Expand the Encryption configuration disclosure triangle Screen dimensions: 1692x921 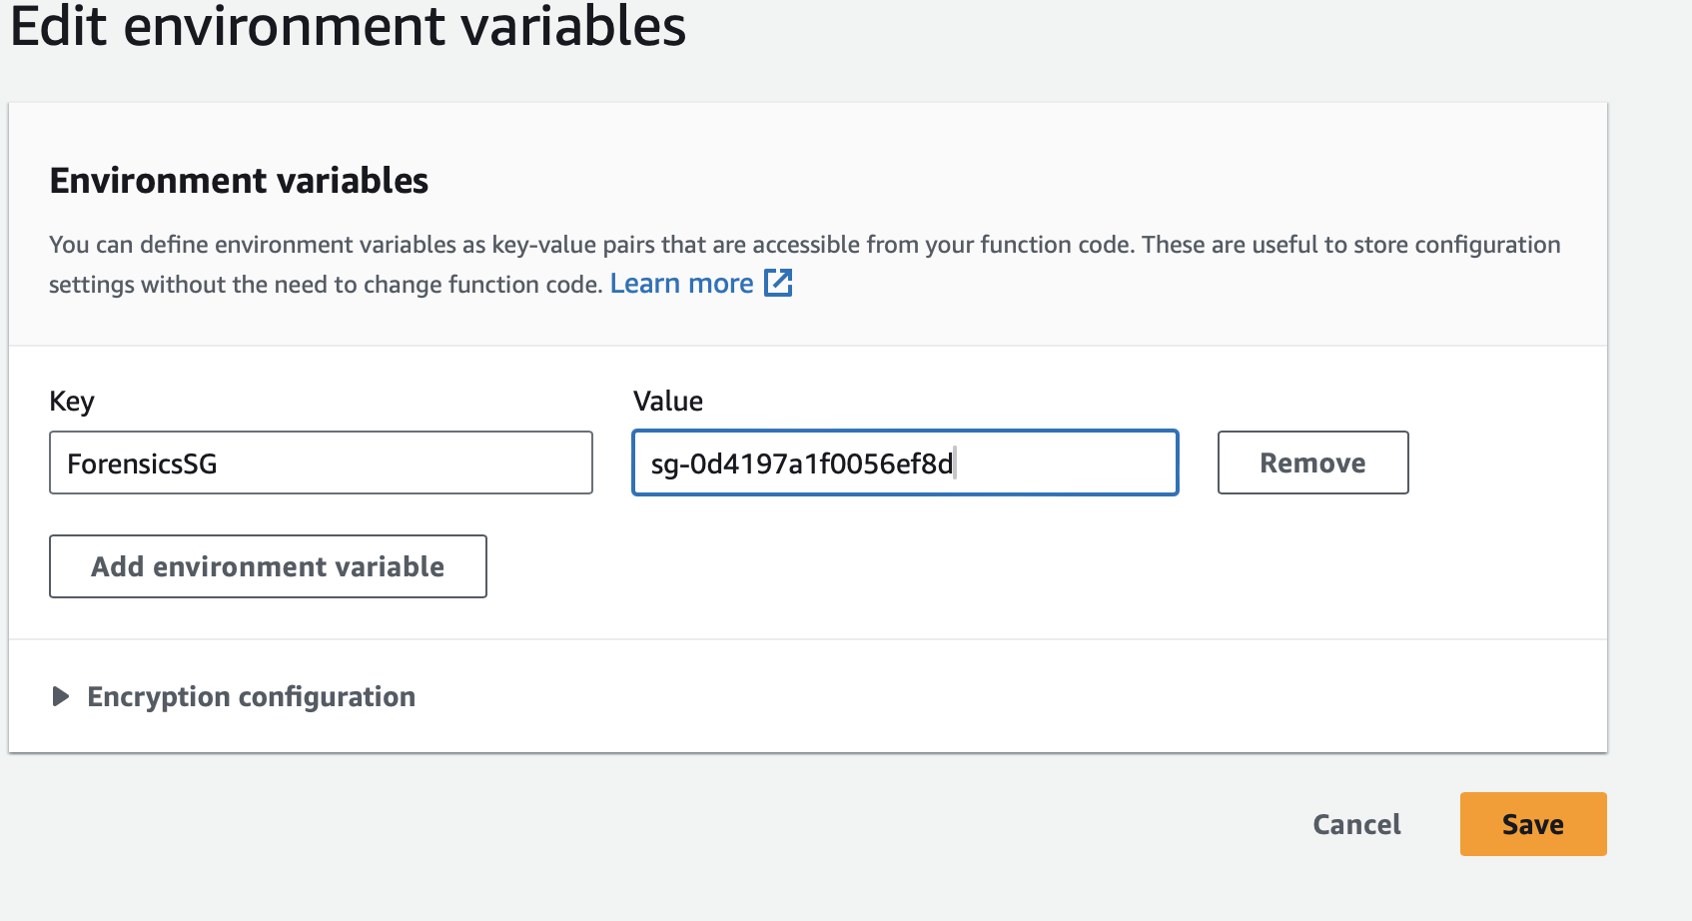click(61, 696)
